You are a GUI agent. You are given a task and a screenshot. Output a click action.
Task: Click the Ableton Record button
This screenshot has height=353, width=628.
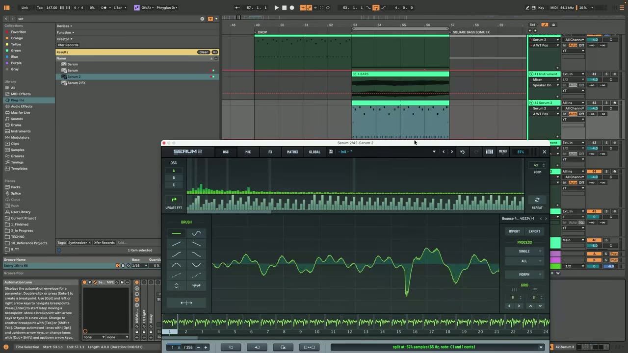click(x=292, y=8)
